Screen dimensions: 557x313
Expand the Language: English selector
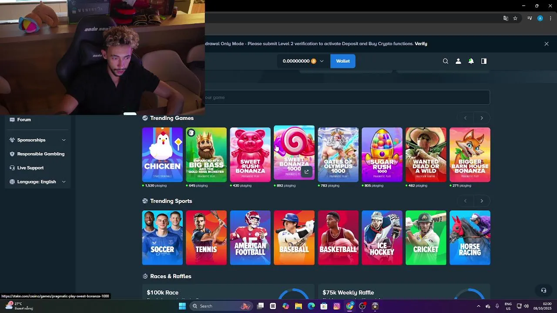click(37, 182)
